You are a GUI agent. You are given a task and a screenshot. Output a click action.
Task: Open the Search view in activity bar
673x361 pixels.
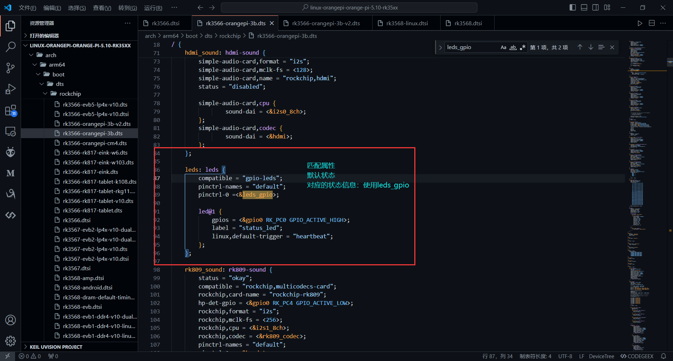coord(11,47)
